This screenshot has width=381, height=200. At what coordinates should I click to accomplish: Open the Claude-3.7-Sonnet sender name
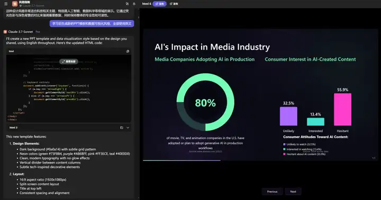click(x=21, y=32)
